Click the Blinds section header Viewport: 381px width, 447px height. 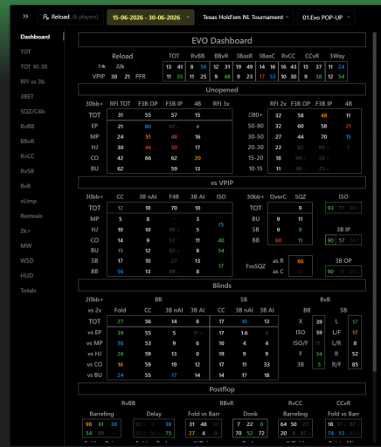pyautogui.click(x=222, y=285)
